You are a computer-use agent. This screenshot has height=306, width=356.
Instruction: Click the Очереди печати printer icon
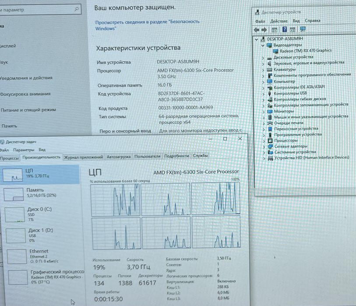[x=270, y=123]
